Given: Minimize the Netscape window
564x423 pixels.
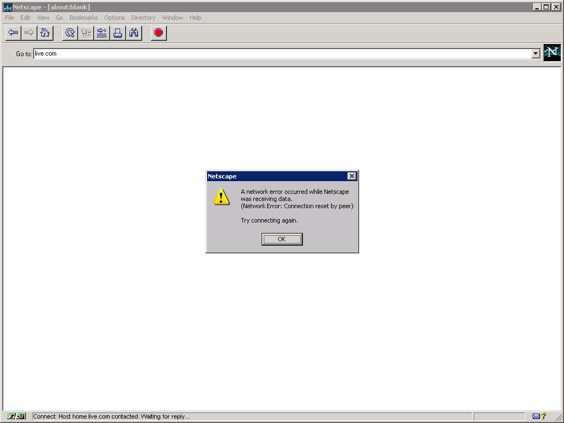Looking at the screenshot, I should pyautogui.click(x=536, y=7).
